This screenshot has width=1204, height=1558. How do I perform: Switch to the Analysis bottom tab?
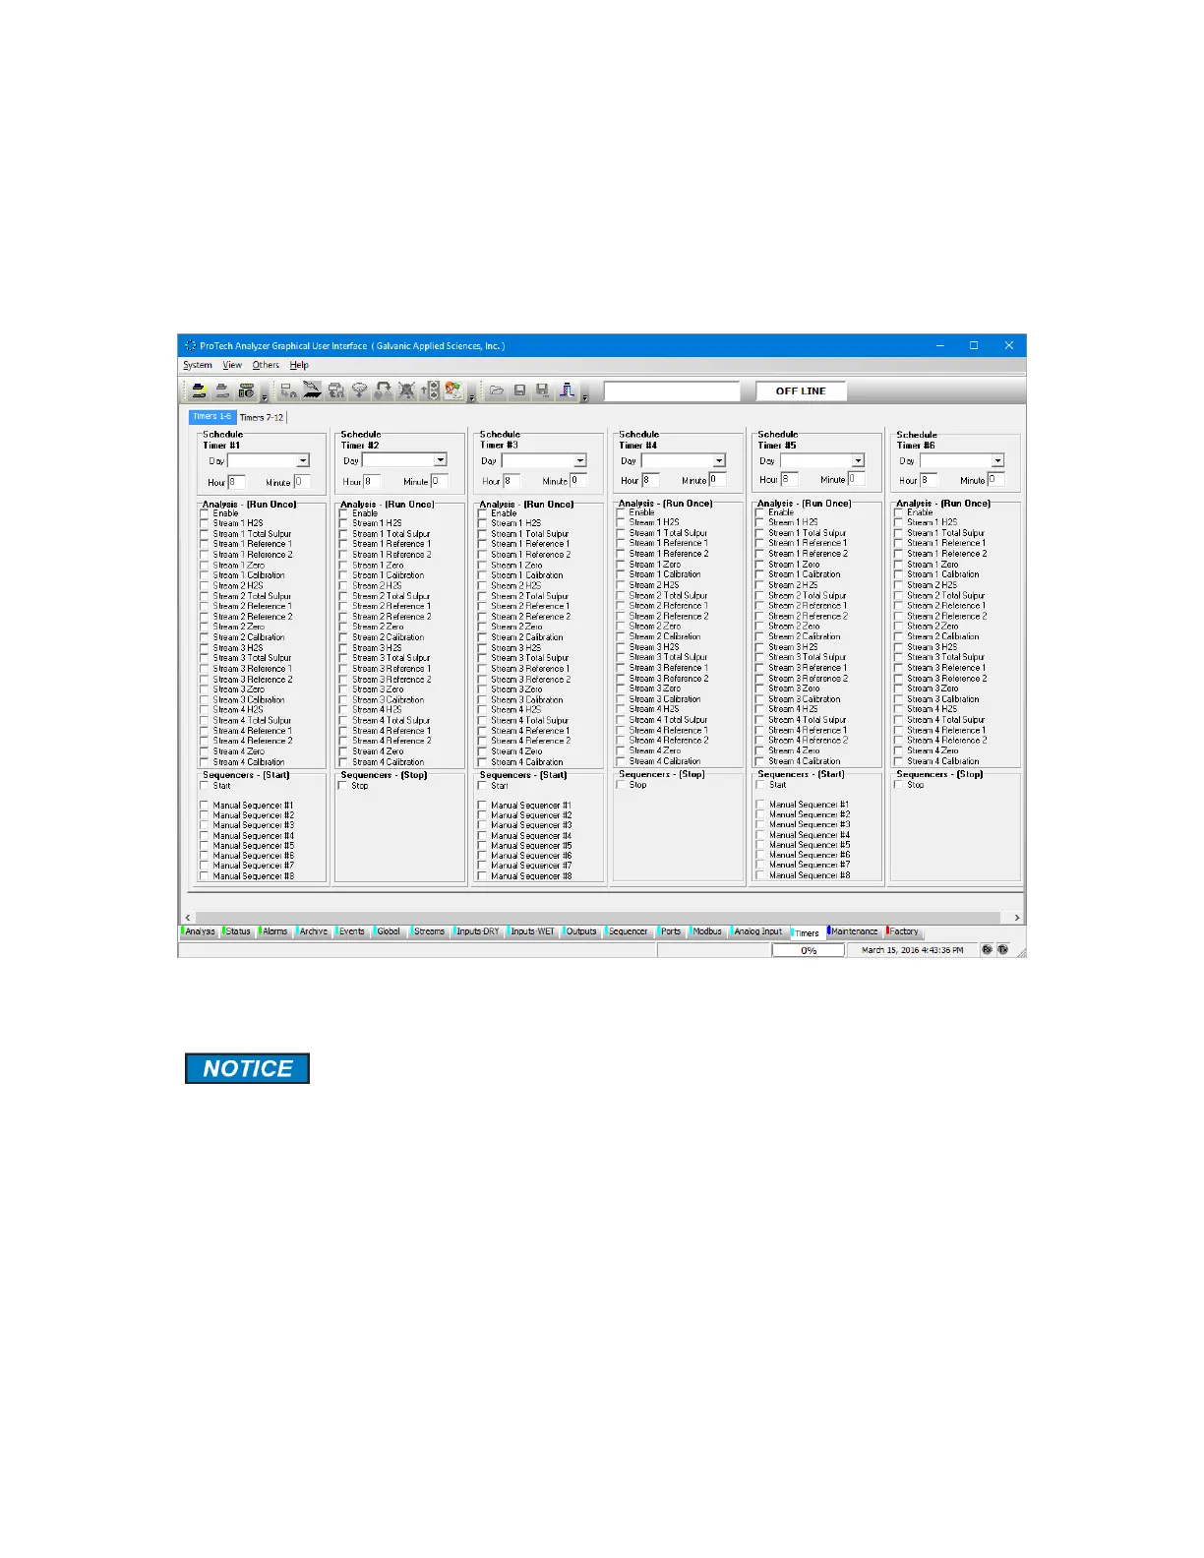pyautogui.click(x=200, y=931)
